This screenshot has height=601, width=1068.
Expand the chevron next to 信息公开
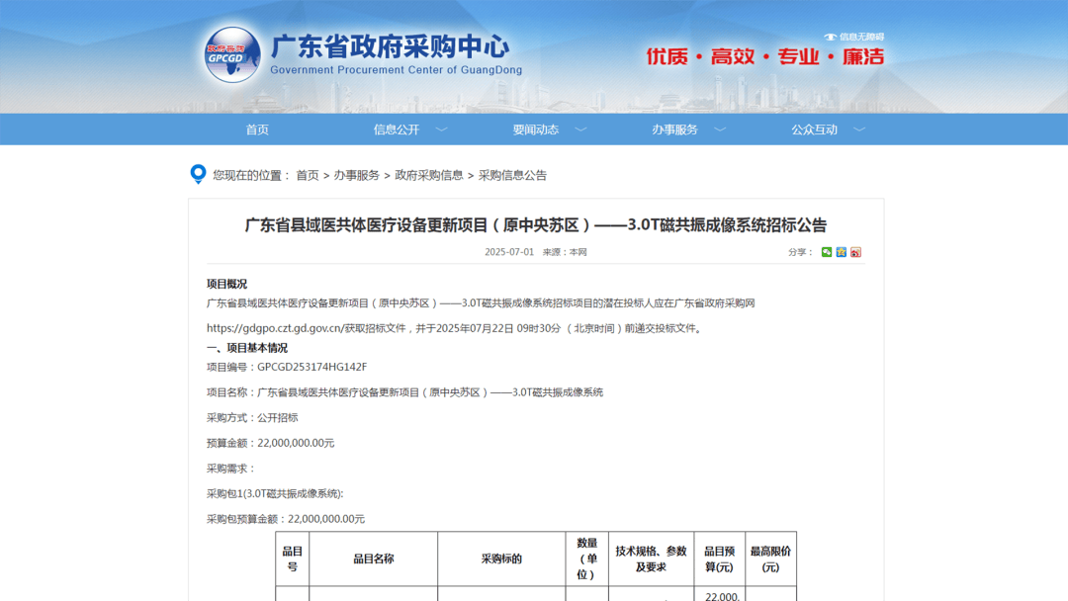pos(441,129)
